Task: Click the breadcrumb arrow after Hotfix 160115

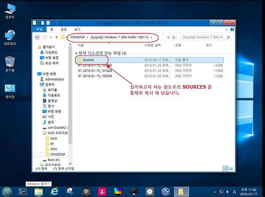Action: (x=151, y=37)
